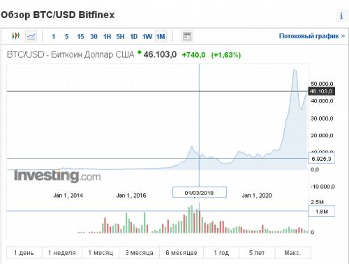This screenshot has height=264, width=349.
Task: Switch to candlestick chart type
Action: tap(15, 36)
